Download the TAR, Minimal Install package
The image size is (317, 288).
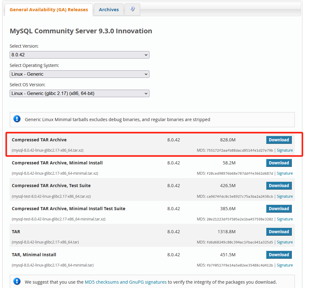(279, 255)
